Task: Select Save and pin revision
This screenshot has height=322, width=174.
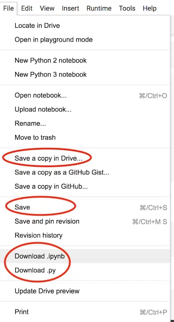Action: (x=85, y=221)
